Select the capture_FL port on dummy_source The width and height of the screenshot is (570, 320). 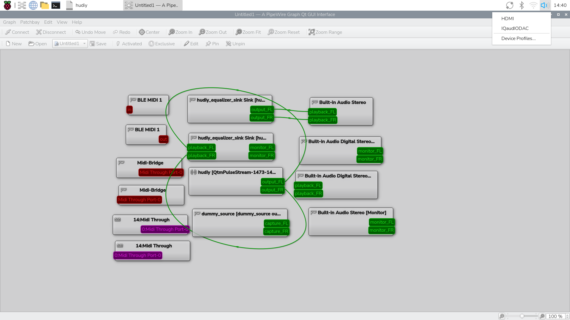pyautogui.click(x=276, y=223)
